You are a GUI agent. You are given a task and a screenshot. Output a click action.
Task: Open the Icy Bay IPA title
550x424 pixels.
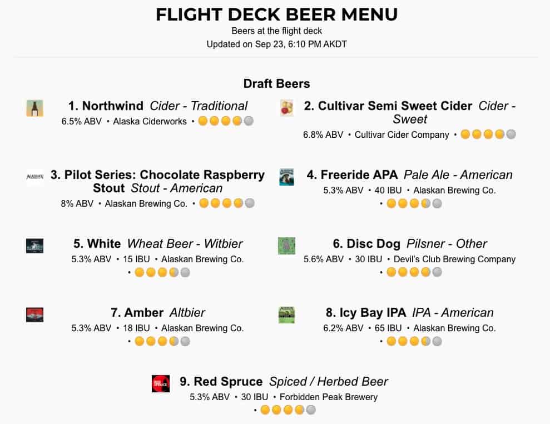pyautogui.click(x=365, y=312)
